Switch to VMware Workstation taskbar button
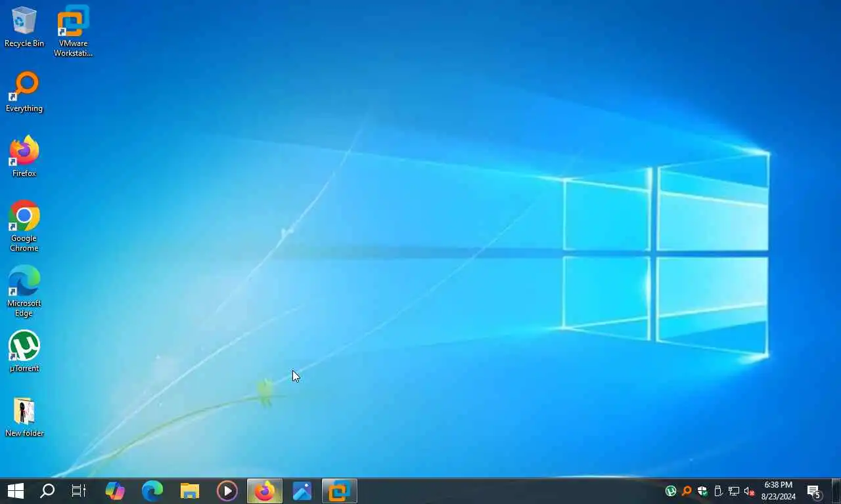This screenshot has height=504, width=841. (340, 491)
